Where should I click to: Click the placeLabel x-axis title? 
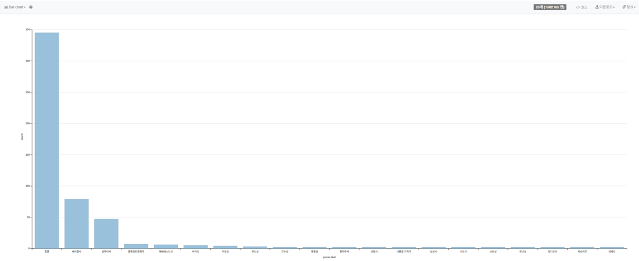(x=329, y=257)
